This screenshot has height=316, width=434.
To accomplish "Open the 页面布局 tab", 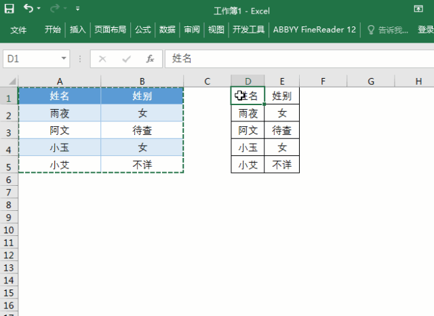I will pos(110,29).
